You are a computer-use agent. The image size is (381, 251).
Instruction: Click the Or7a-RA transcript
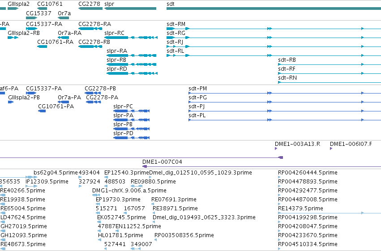point(64,38)
